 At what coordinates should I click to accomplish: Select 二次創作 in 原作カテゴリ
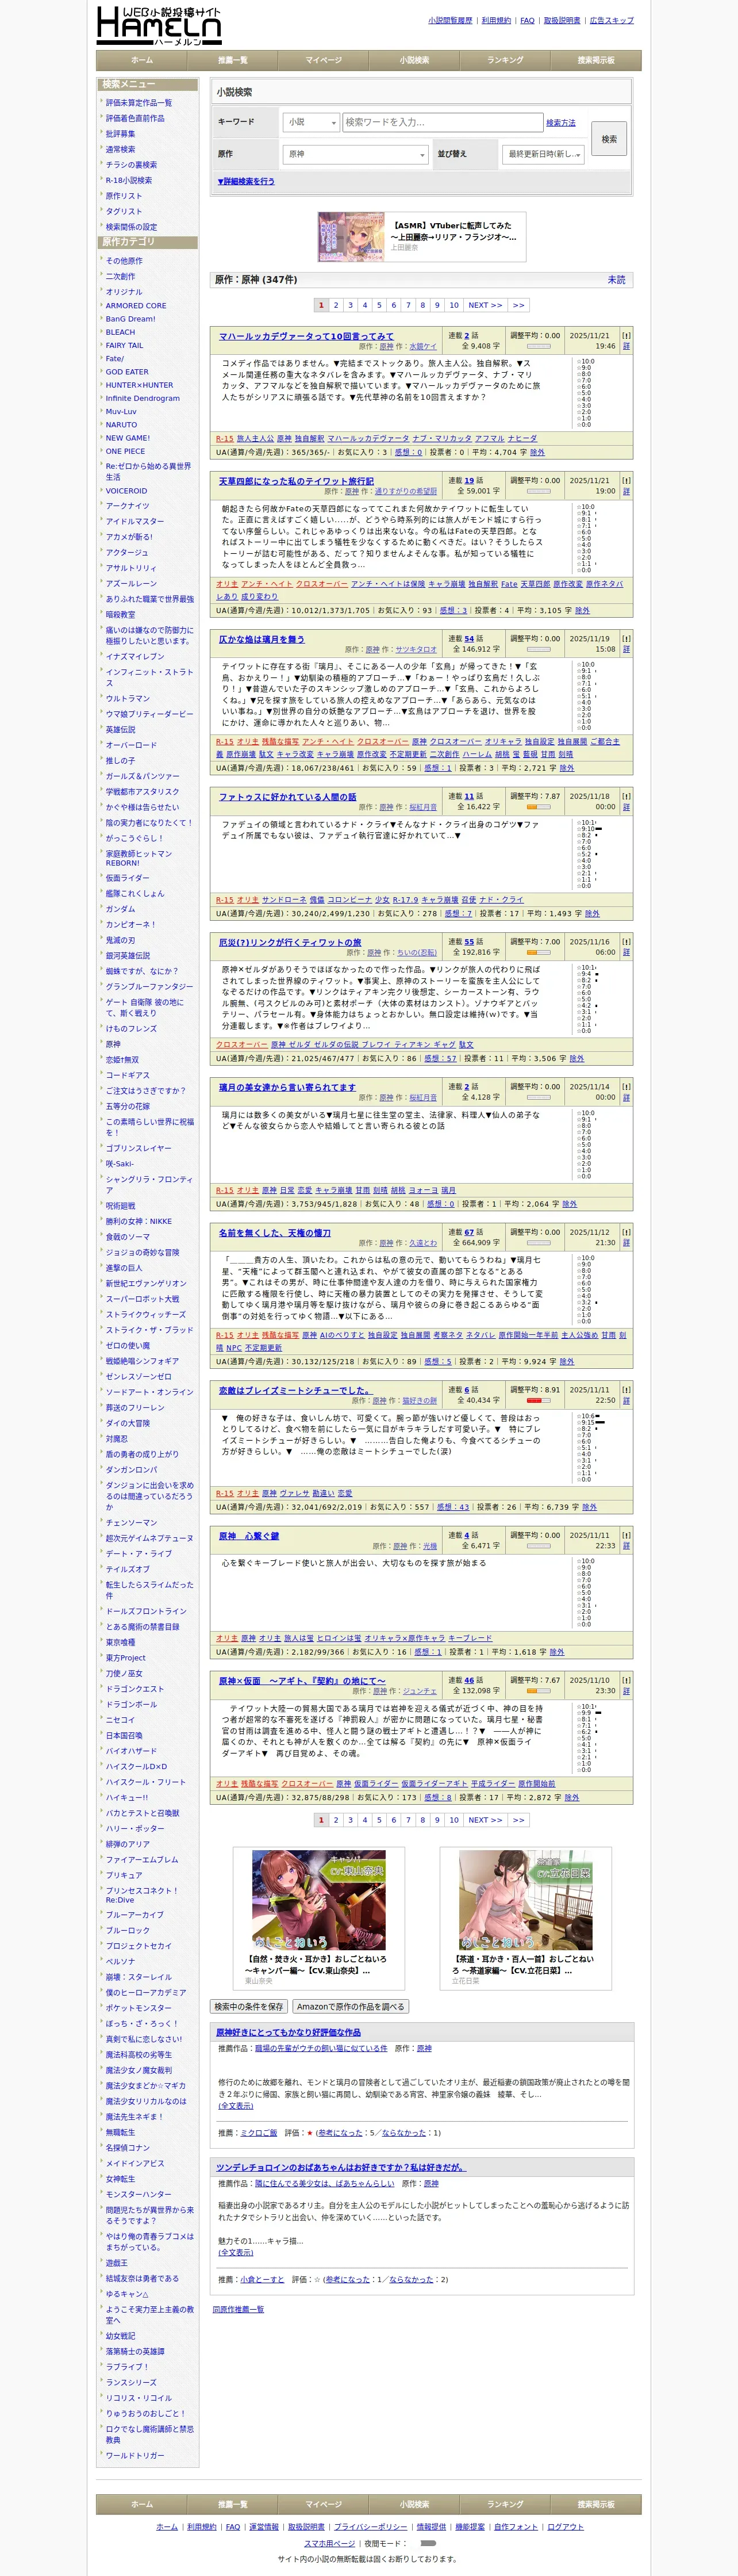[120, 277]
